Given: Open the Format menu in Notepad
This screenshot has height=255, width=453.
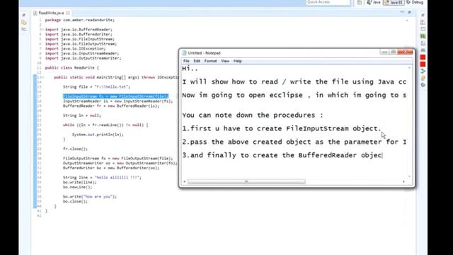Looking at the screenshot, I should 210,61.
